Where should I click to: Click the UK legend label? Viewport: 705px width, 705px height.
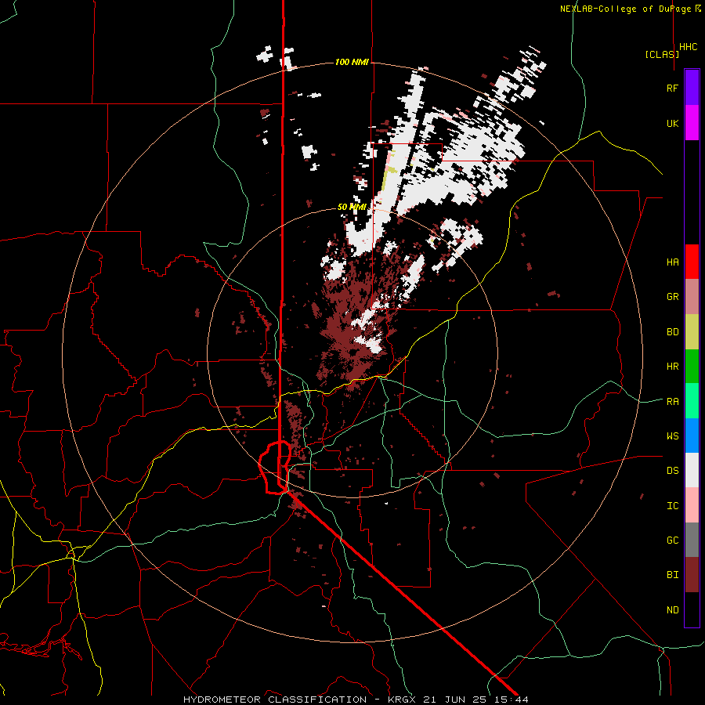point(672,123)
